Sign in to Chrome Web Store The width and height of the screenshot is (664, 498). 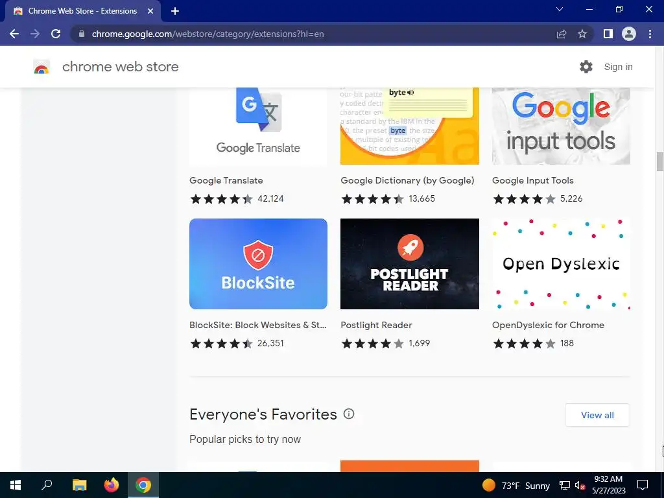point(618,67)
